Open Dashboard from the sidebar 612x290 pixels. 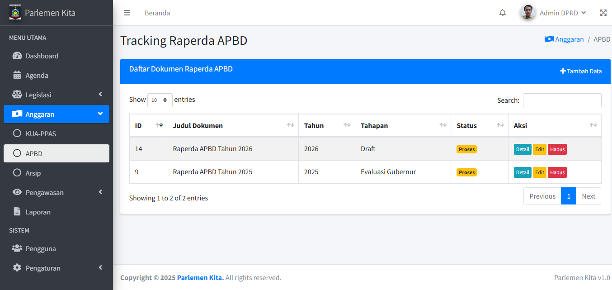pyautogui.click(x=42, y=56)
